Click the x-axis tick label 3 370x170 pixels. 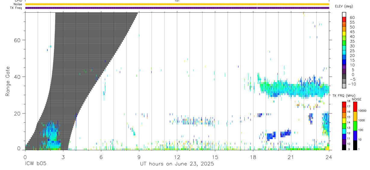pyautogui.click(x=63, y=157)
